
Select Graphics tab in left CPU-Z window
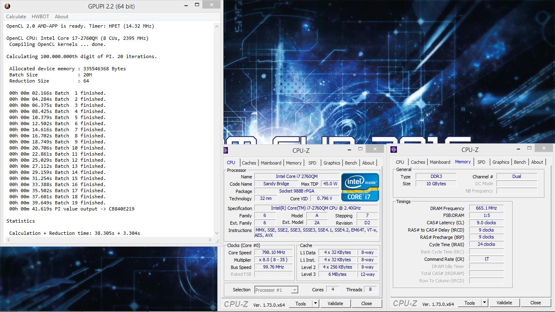point(332,163)
